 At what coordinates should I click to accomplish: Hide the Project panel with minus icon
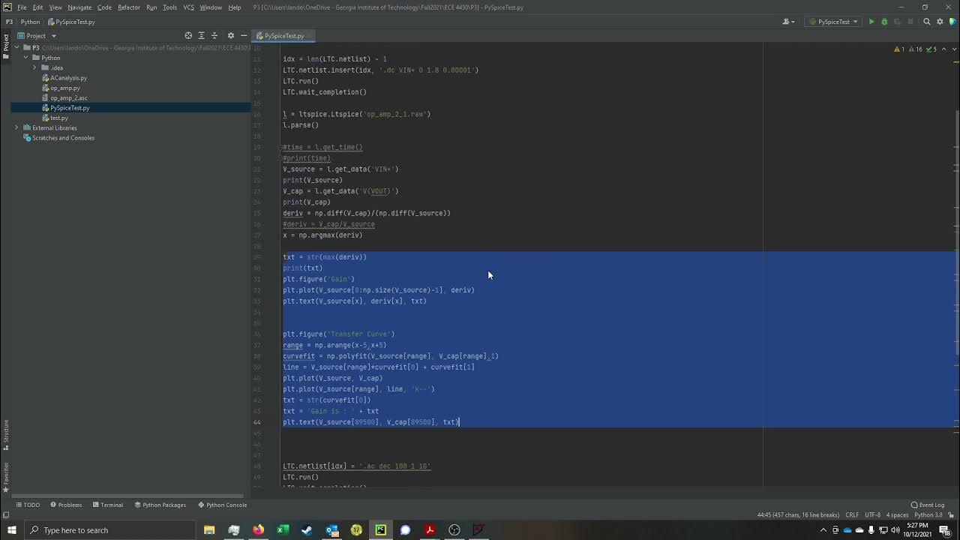pyautogui.click(x=244, y=35)
